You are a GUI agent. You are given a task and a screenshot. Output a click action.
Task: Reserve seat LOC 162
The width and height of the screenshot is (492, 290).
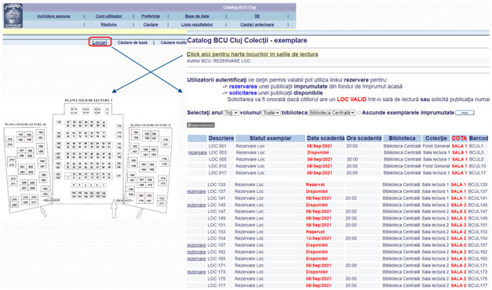click(x=196, y=252)
